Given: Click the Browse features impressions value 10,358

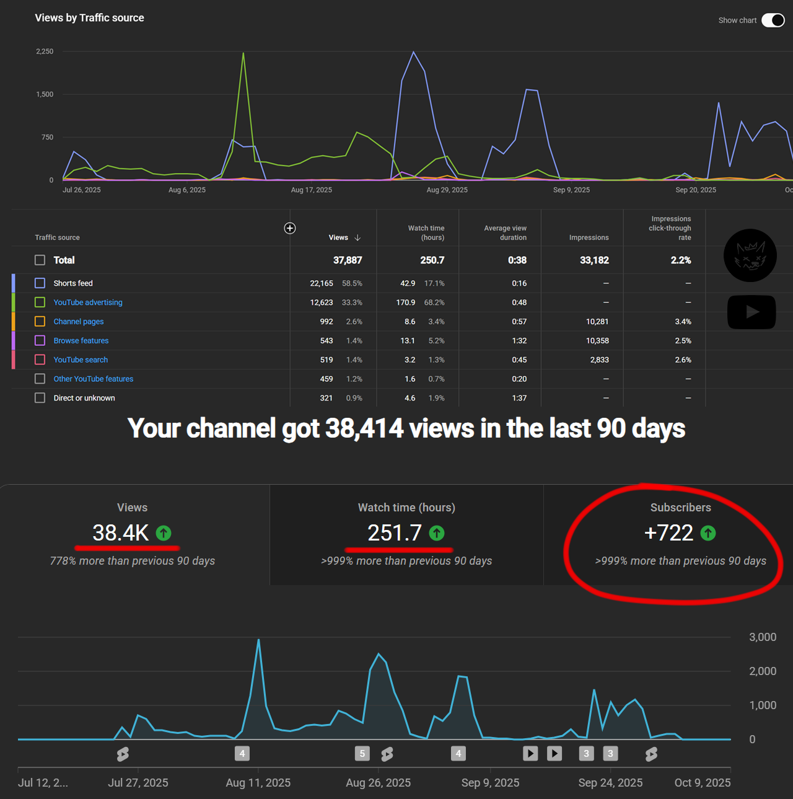Looking at the screenshot, I should pyautogui.click(x=597, y=341).
